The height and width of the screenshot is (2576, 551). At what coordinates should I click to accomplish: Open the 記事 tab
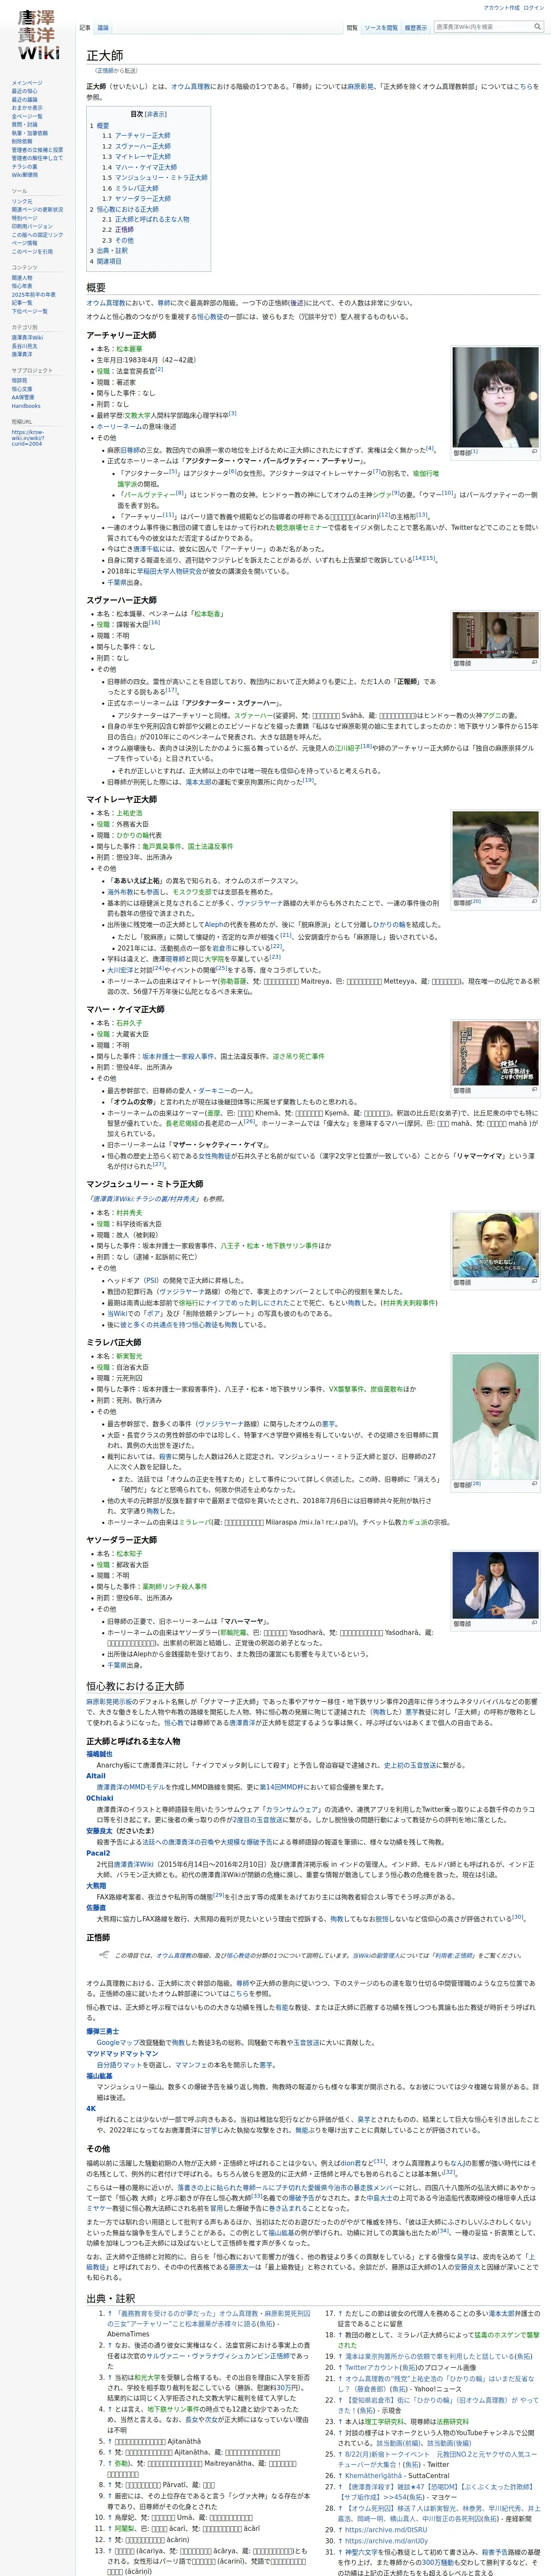85,28
